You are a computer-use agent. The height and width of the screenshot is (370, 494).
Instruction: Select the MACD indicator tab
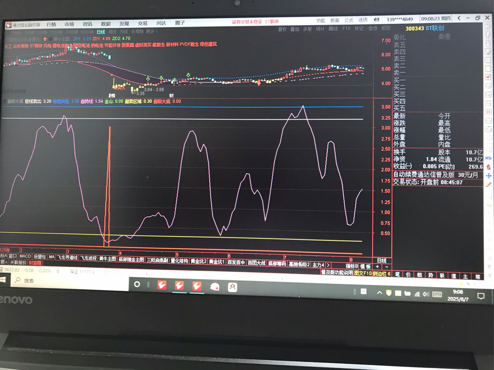tap(25, 256)
